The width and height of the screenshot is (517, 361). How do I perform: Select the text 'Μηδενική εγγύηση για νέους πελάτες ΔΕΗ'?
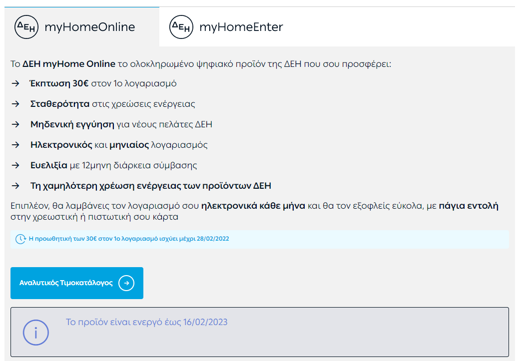pyautogui.click(x=121, y=124)
